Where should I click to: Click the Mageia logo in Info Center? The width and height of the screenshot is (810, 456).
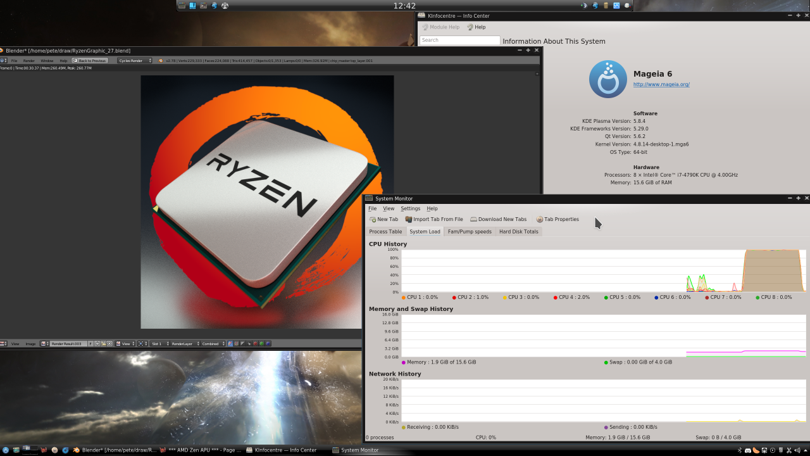click(608, 79)
